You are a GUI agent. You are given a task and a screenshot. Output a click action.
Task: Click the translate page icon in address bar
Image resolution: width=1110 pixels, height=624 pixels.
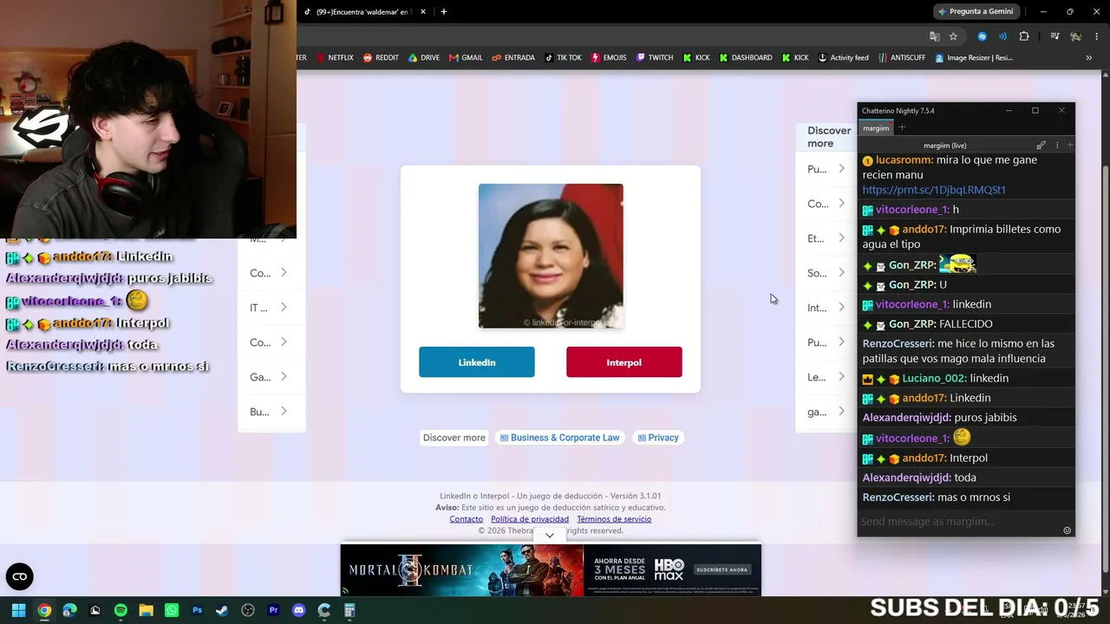pos(934,36)
